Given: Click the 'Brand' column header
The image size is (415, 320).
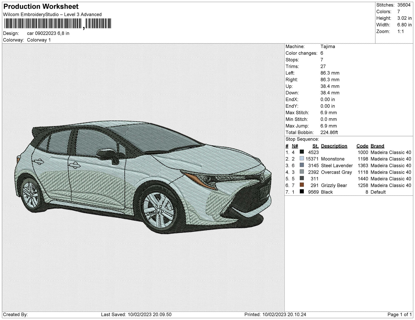Looking at the screenshot, I should (377, 146).
